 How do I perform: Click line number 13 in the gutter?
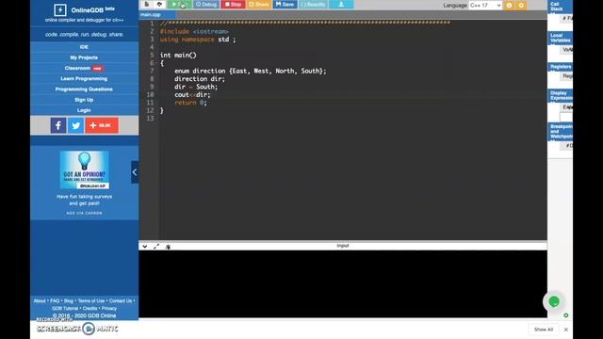(150, 119)
